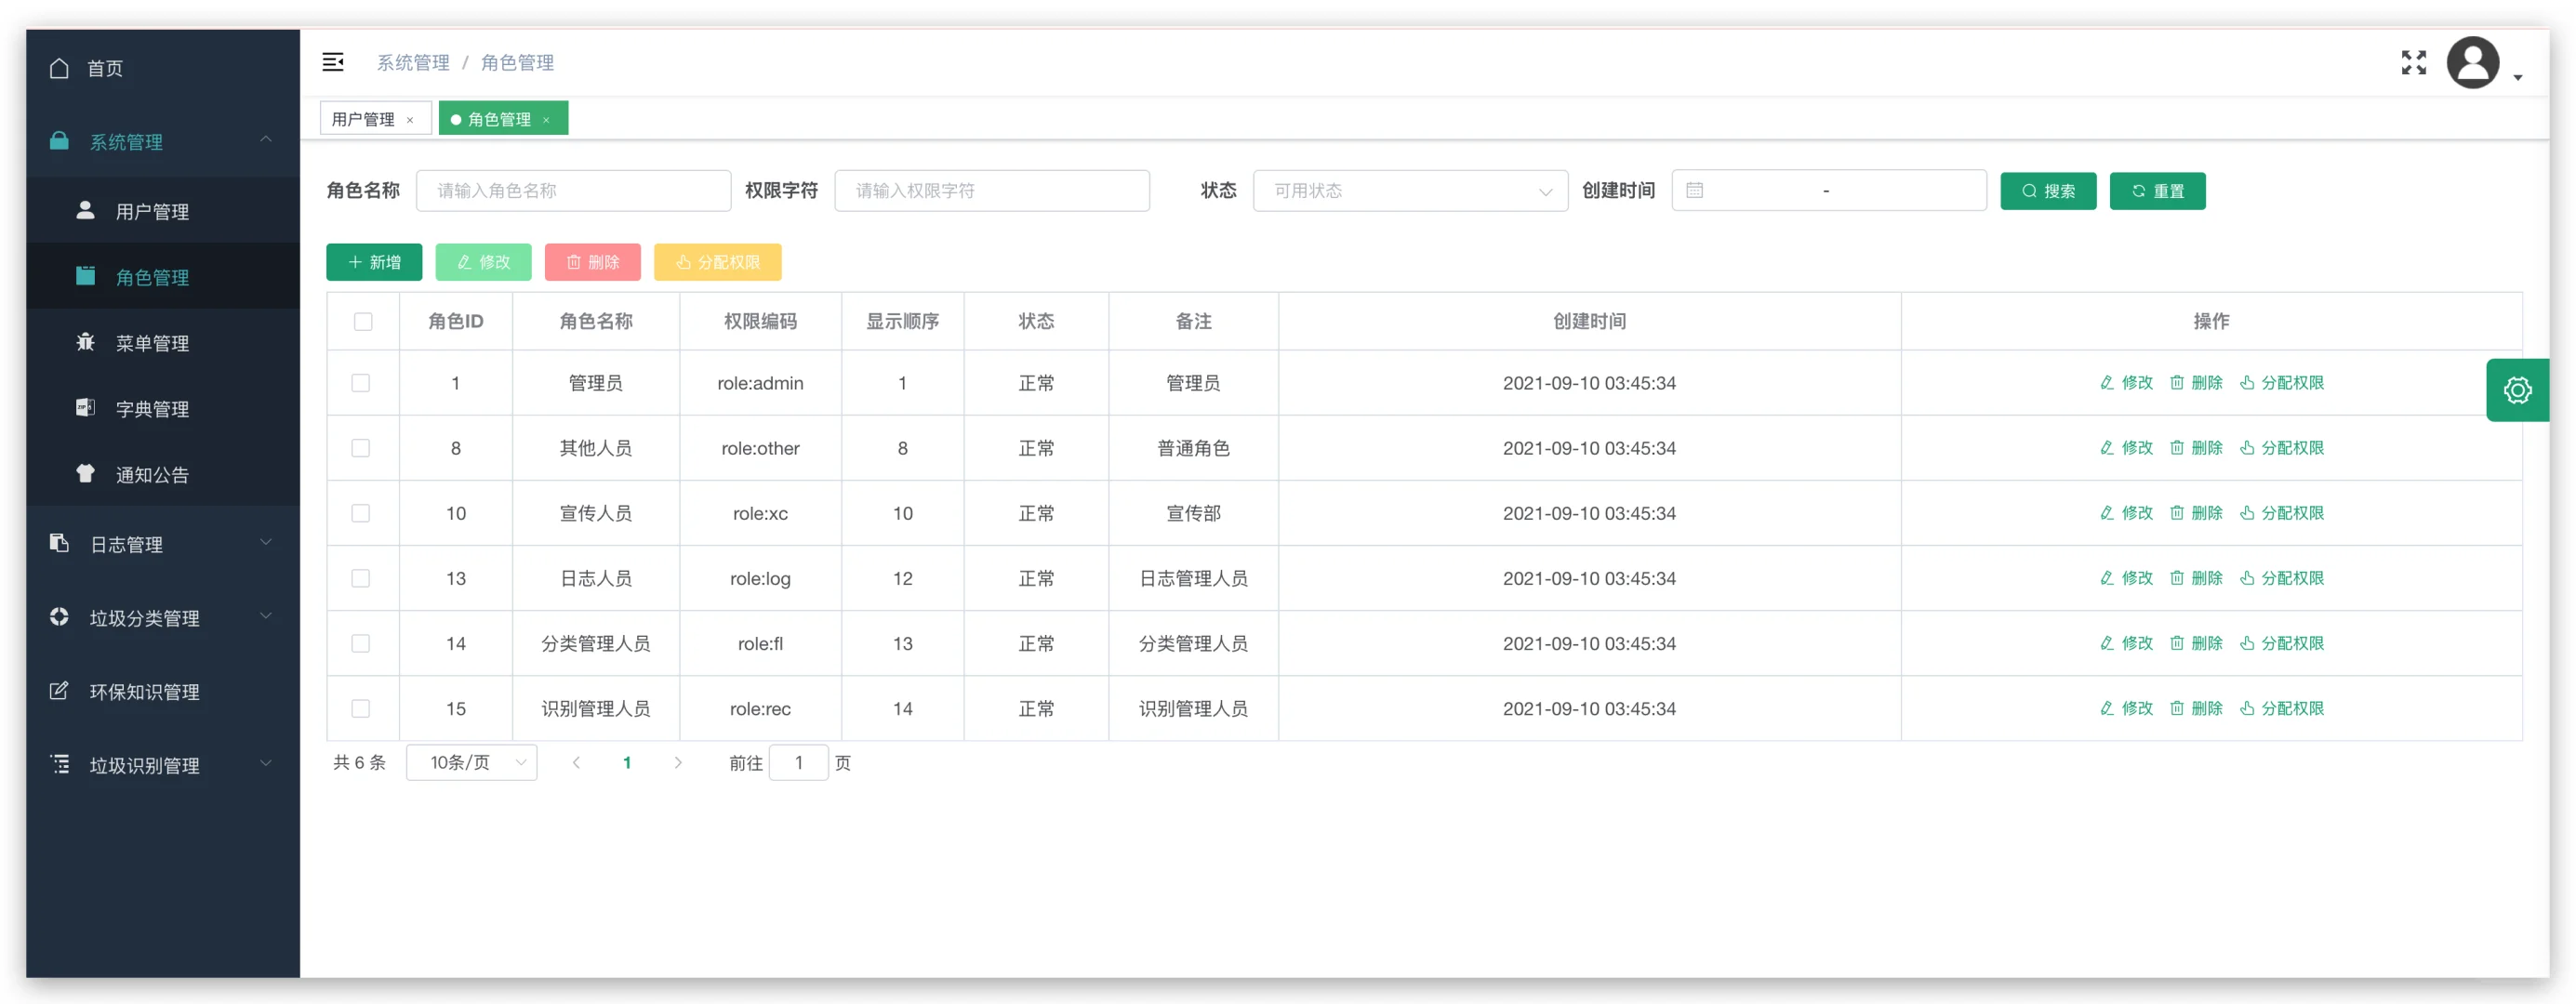Select the checkbox for role ID 14

pyautogui.click(x=361, y=643)
